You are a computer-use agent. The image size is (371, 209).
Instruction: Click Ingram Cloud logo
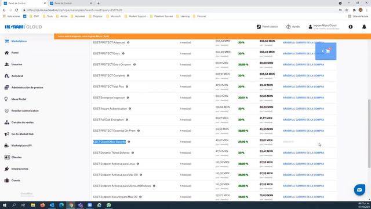(23, 27)
